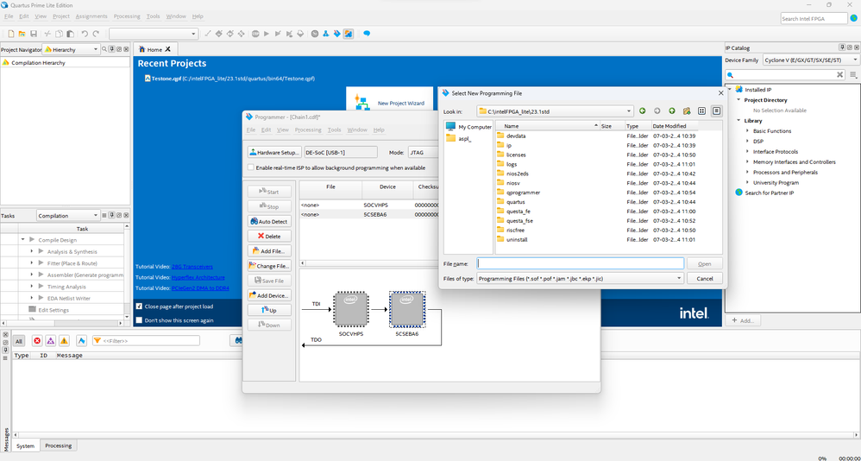Open the Files of type dropdown
861x461 pixels.
pyautogui.click(x=580, y=279)
